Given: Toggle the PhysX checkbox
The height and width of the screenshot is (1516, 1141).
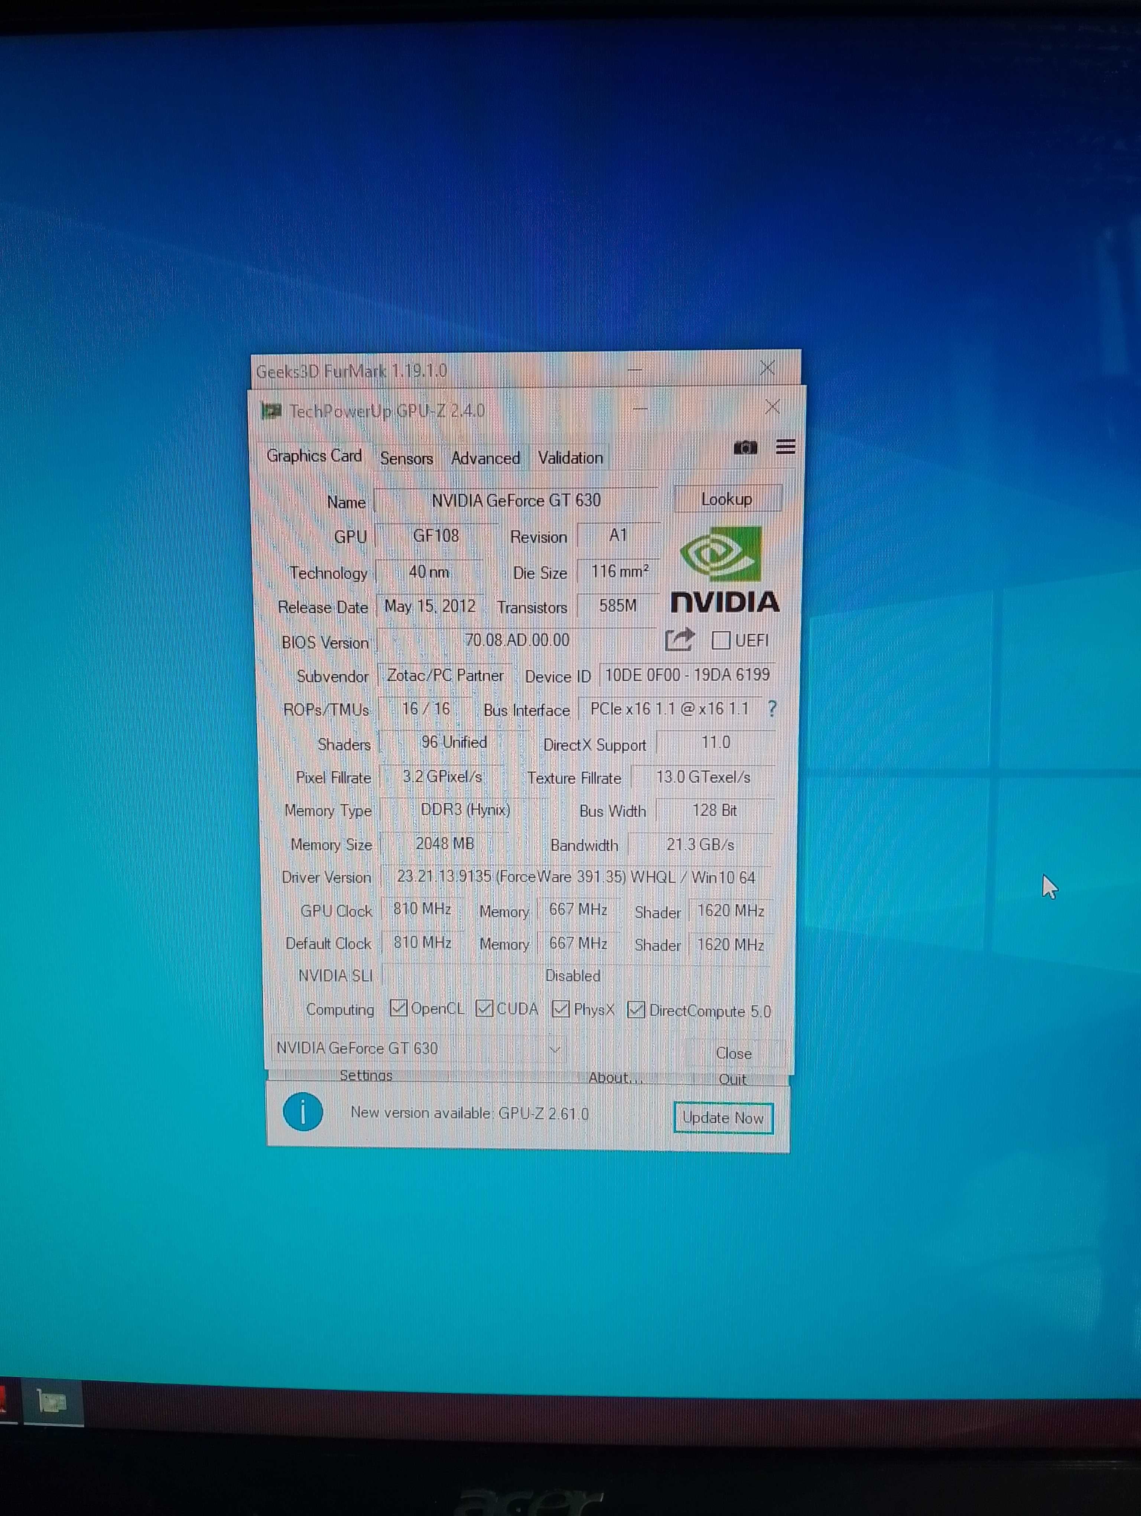Looking at the screenshot, I should coord(561,1009).
